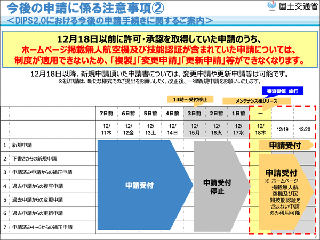Click the 2日前 header cell
320x240 pixels.
(x=217, y=113)
